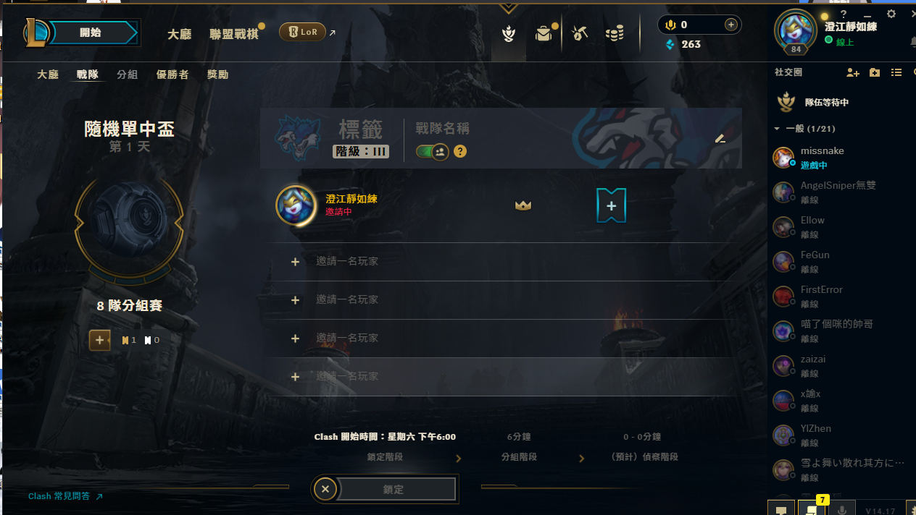Viewport: 916px width, 515px height.
Task: Add a ticket with the plus ticket slot
Action: coord(611,205)
